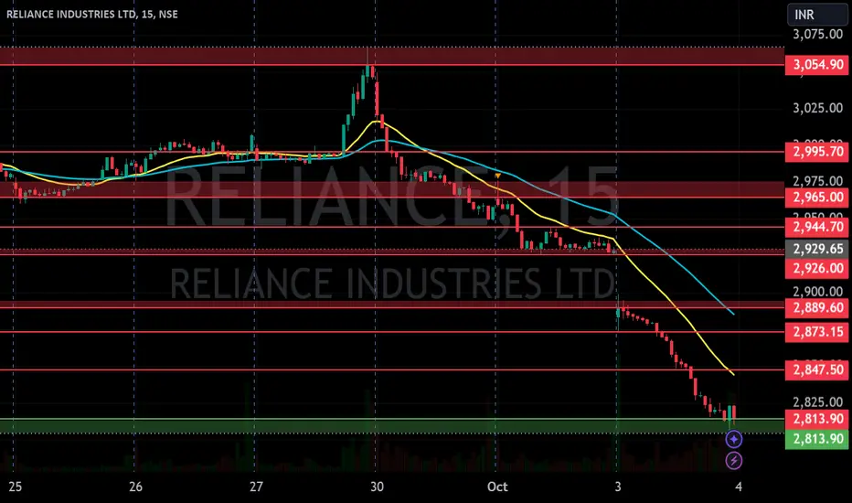
Task: Click the 3,075.00 price axis value
Action: pos(817,35)
